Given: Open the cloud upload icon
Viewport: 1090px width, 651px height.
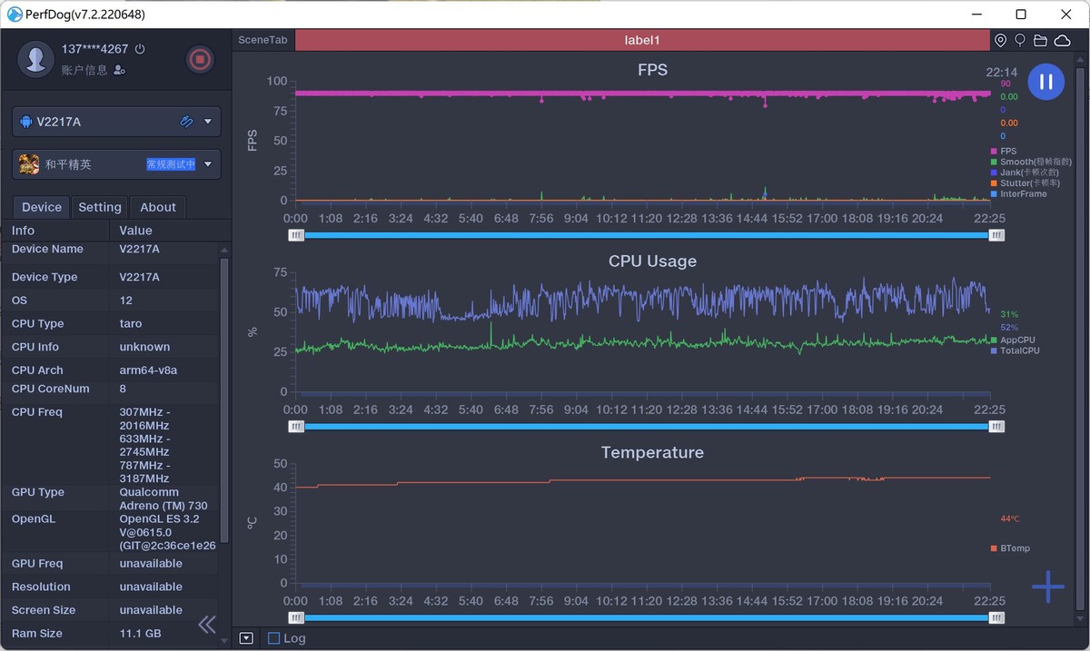Looking at the screenshot, I should 1061,41.
